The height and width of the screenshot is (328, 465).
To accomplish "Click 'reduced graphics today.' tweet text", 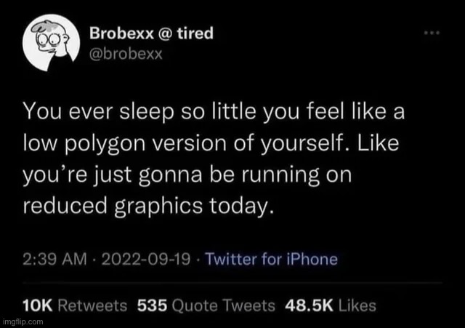I will [149, 208].
